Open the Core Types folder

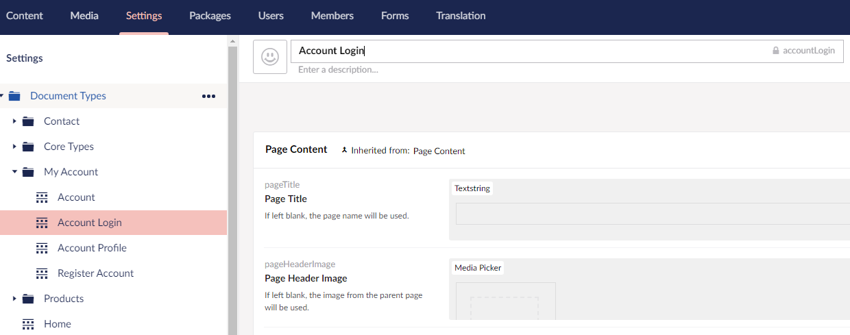click(69, 147)
